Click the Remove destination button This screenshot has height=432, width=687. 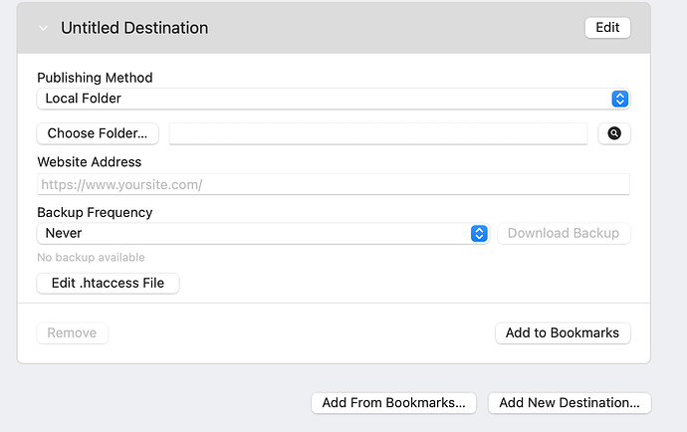click(72, 333)
